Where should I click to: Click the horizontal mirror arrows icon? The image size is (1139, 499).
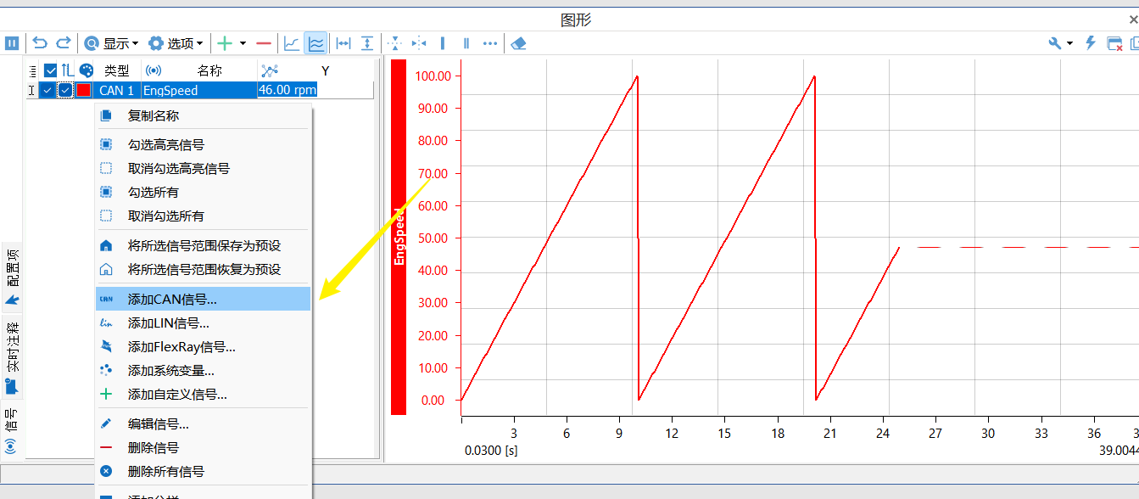click(419, 42)
